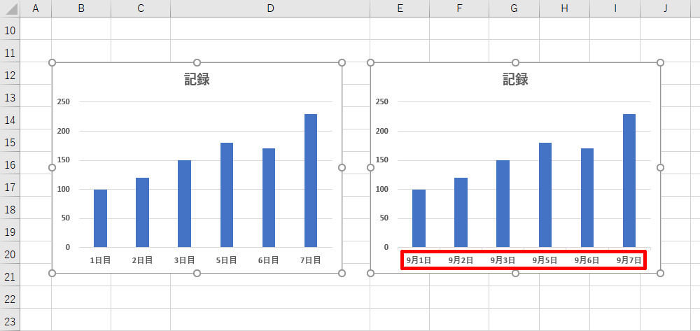Select row 19 header
Viewport: 700px width, 331px height.
pyautogui.click(x=10, y=232)
